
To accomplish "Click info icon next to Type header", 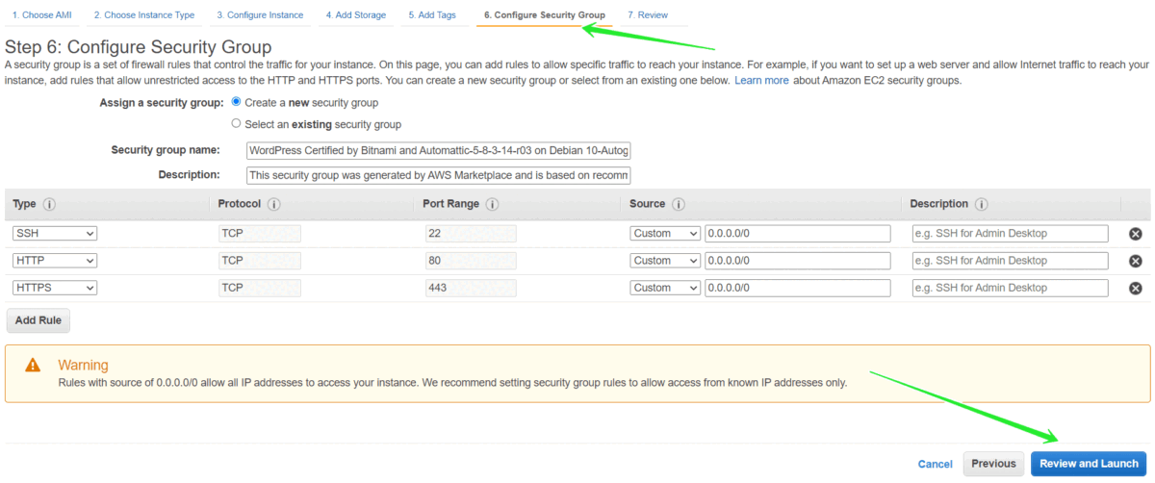I will click(x=49, y=205).
